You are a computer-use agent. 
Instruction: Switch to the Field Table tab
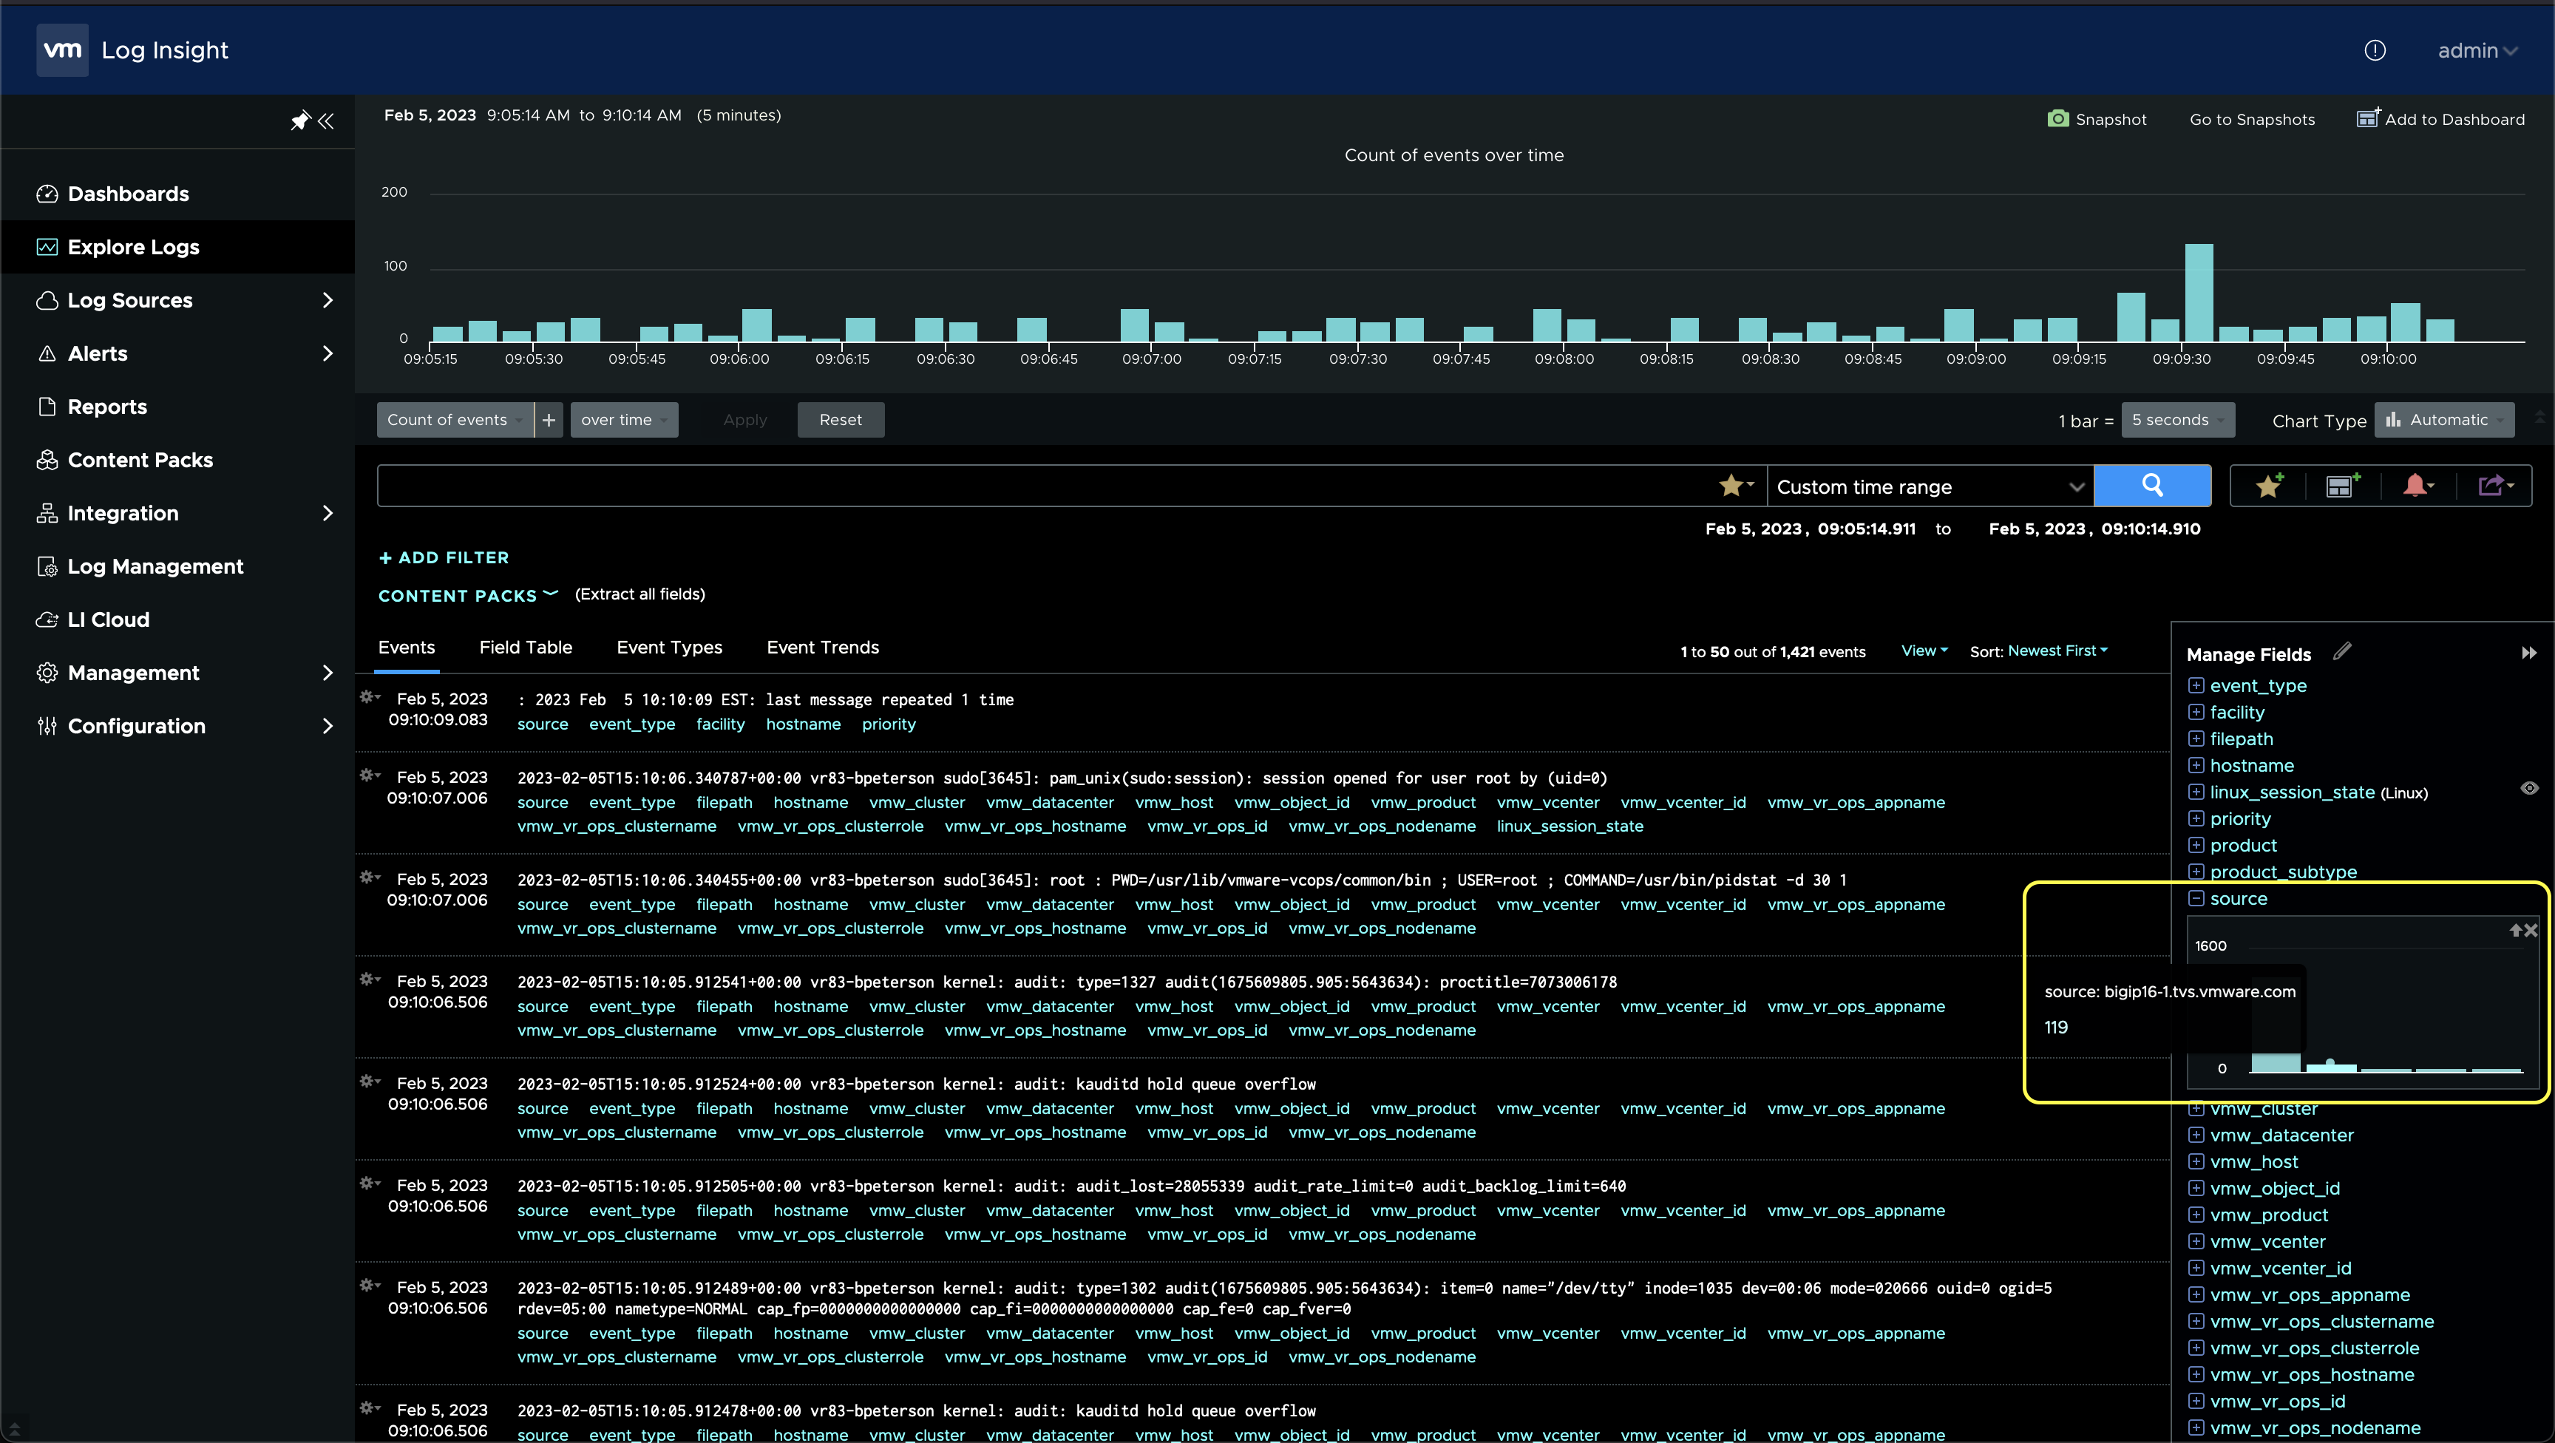point(525,648)
